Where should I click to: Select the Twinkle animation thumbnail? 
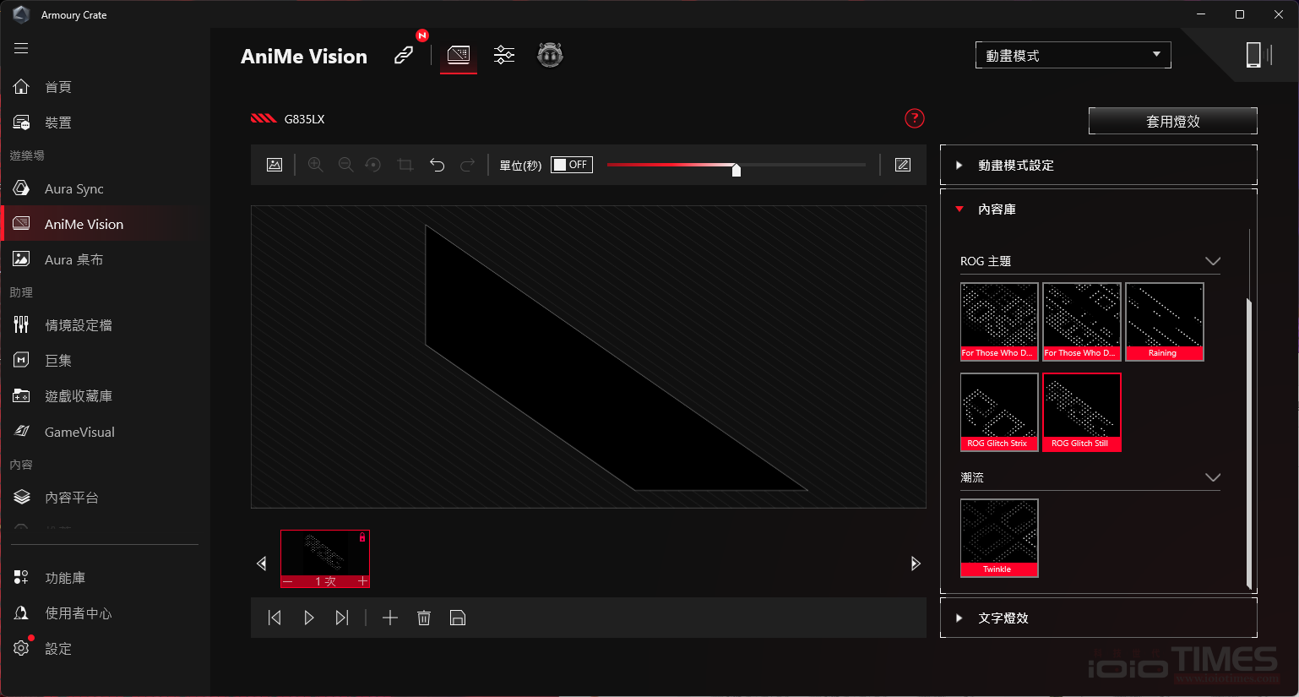tap(999, 538)
